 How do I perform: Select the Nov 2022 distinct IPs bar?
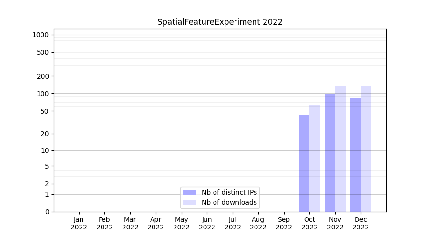click(x=330, y=152)
